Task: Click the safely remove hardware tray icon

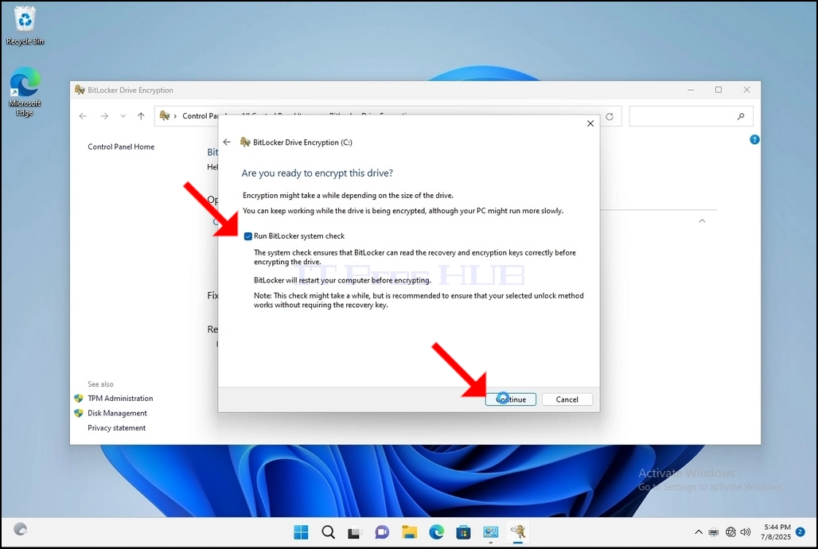Action: (x=714, y=532)
